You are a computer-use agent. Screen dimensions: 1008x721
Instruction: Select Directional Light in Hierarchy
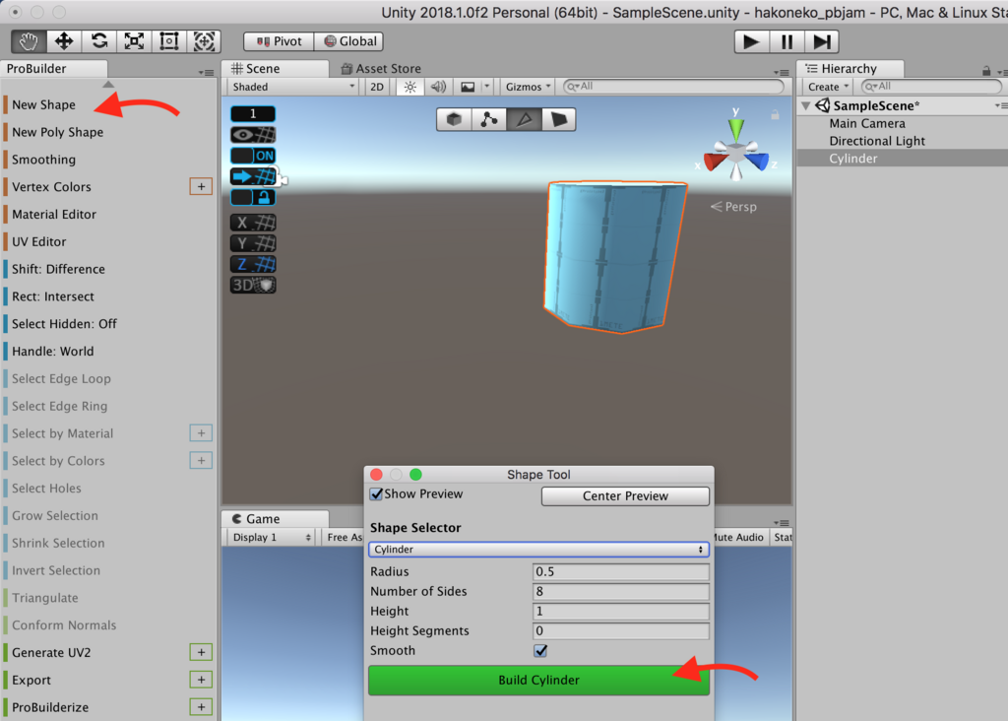(x=877, y=141)
